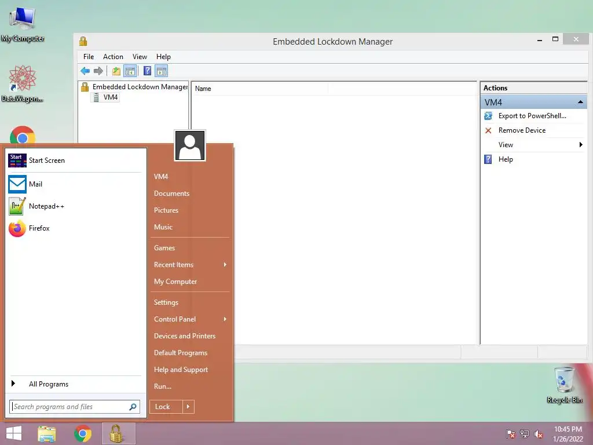Screen dimensions: 593x445
Task: Open the View menu in menu bar
Action: click(140, 57)
